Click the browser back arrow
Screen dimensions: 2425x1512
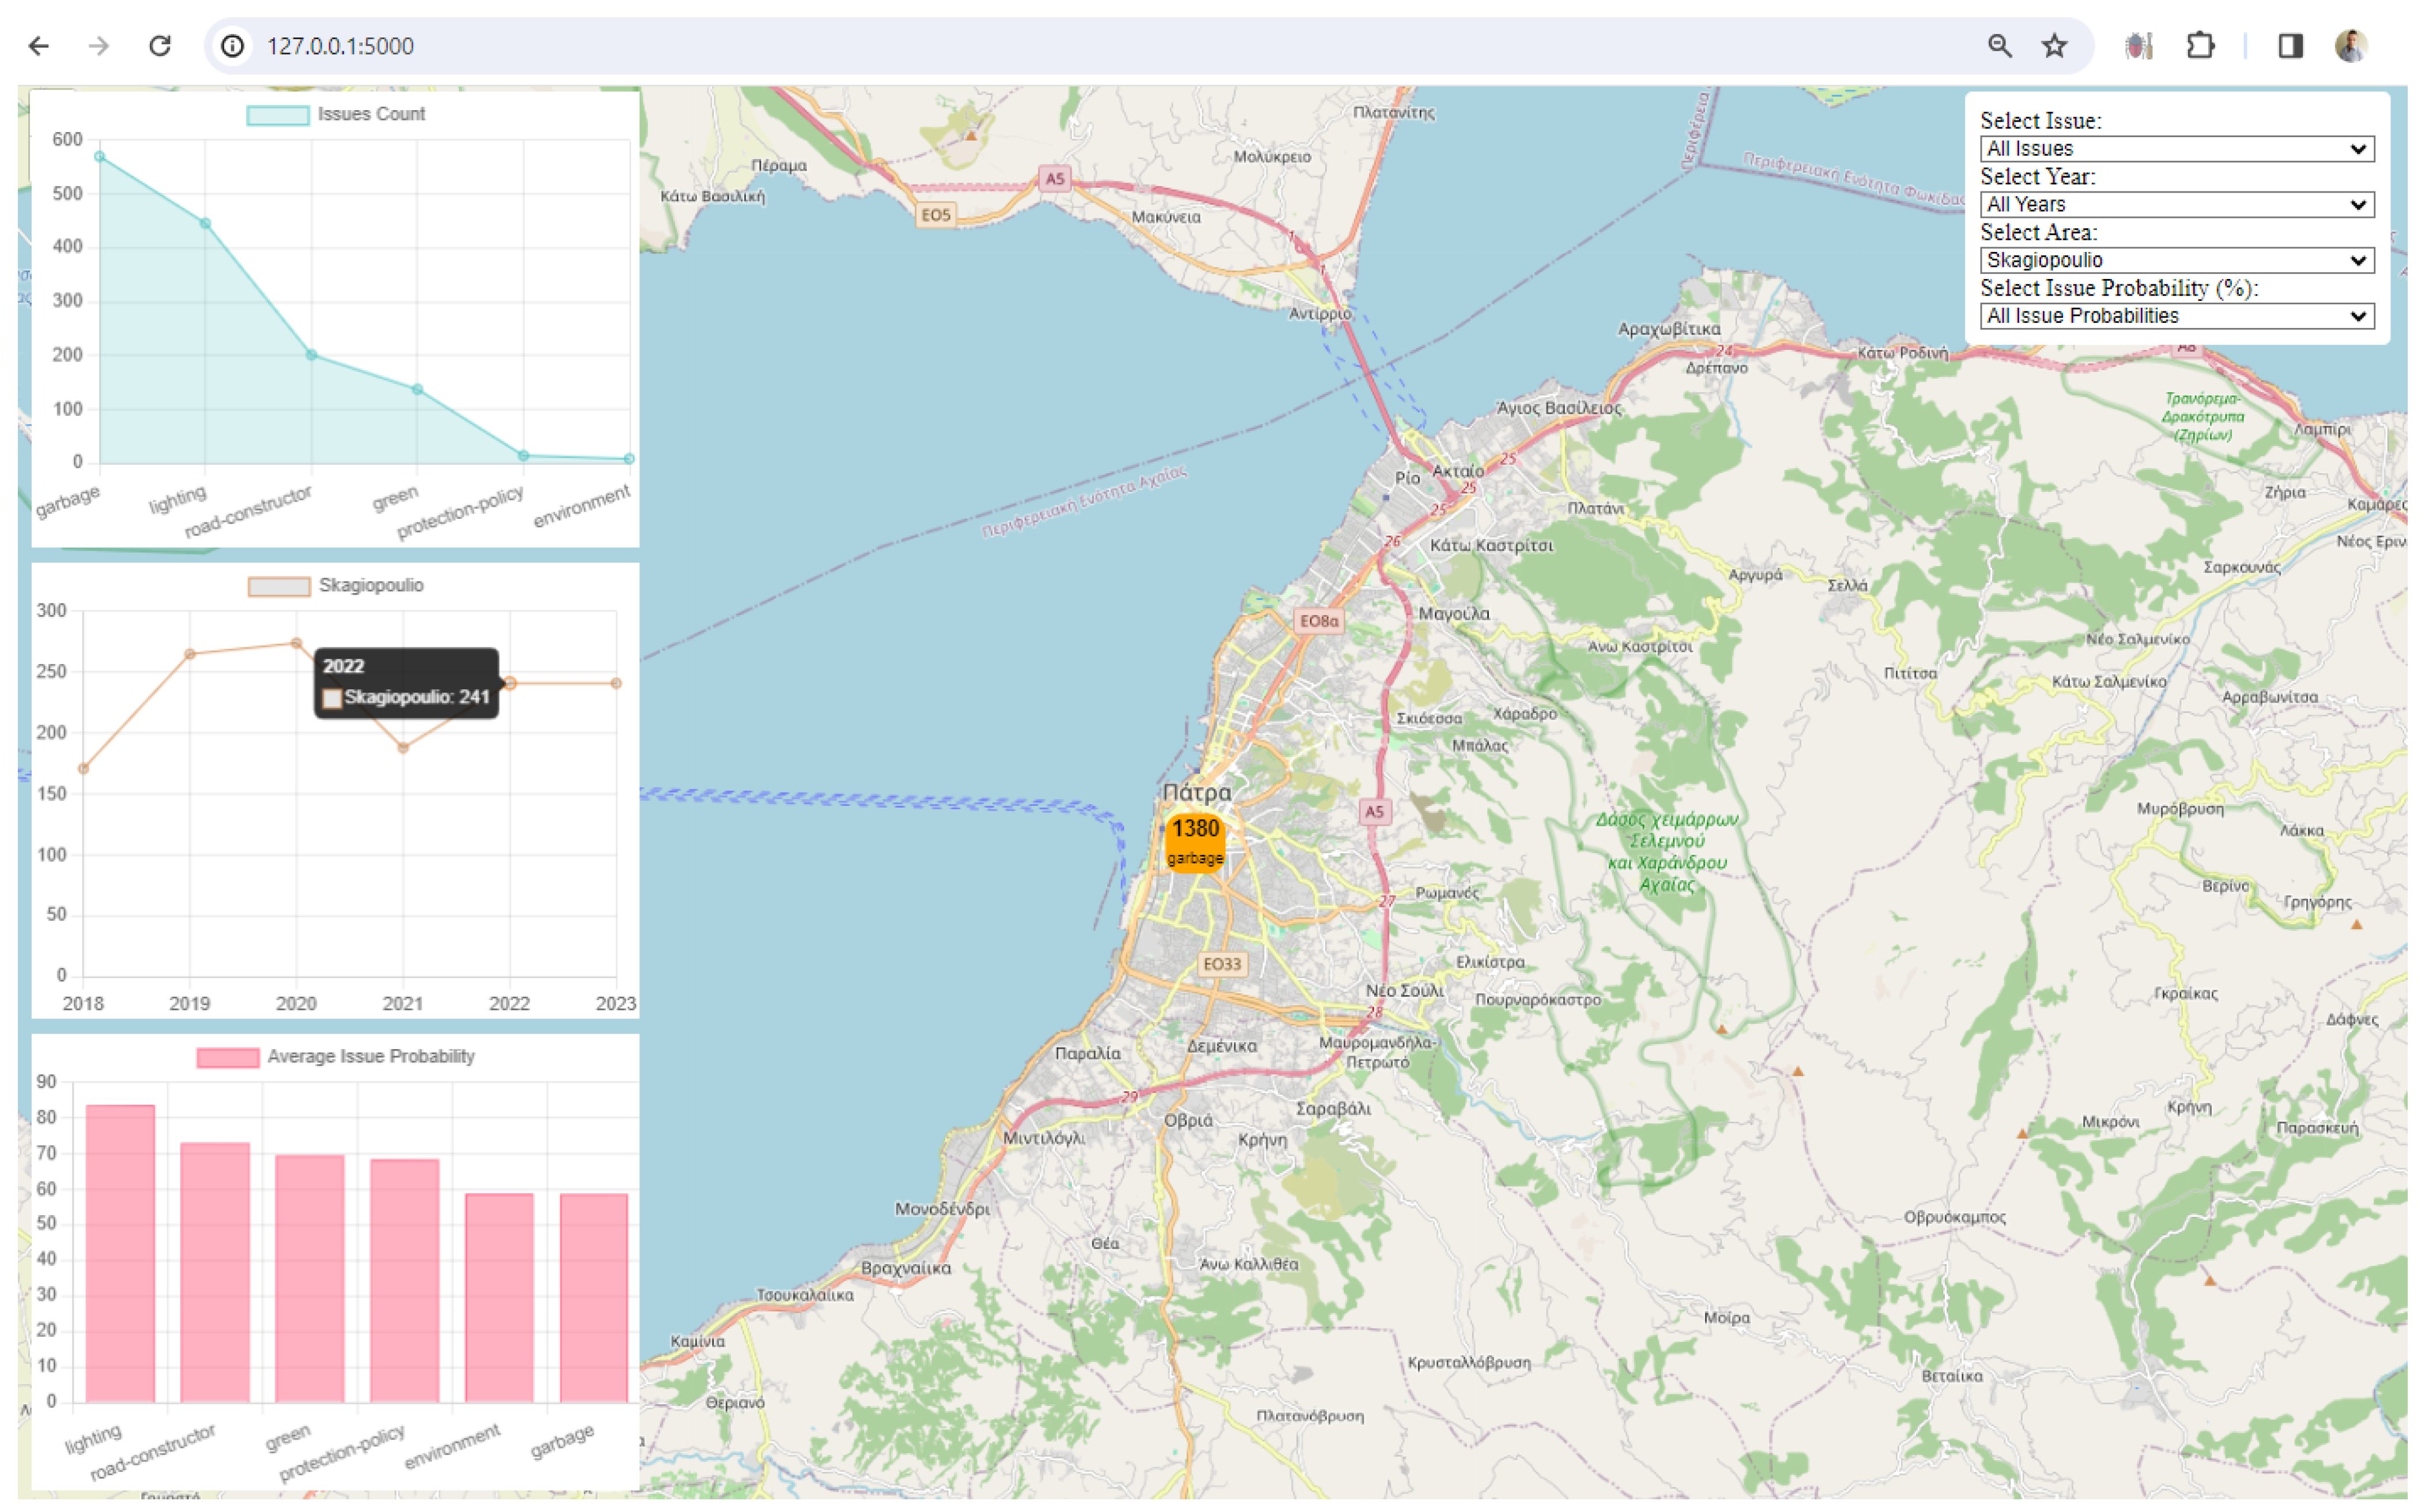(39, 46)
